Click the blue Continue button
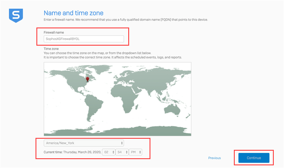The height and width of the screenshot is (168, 284). (x=254, y=158)
